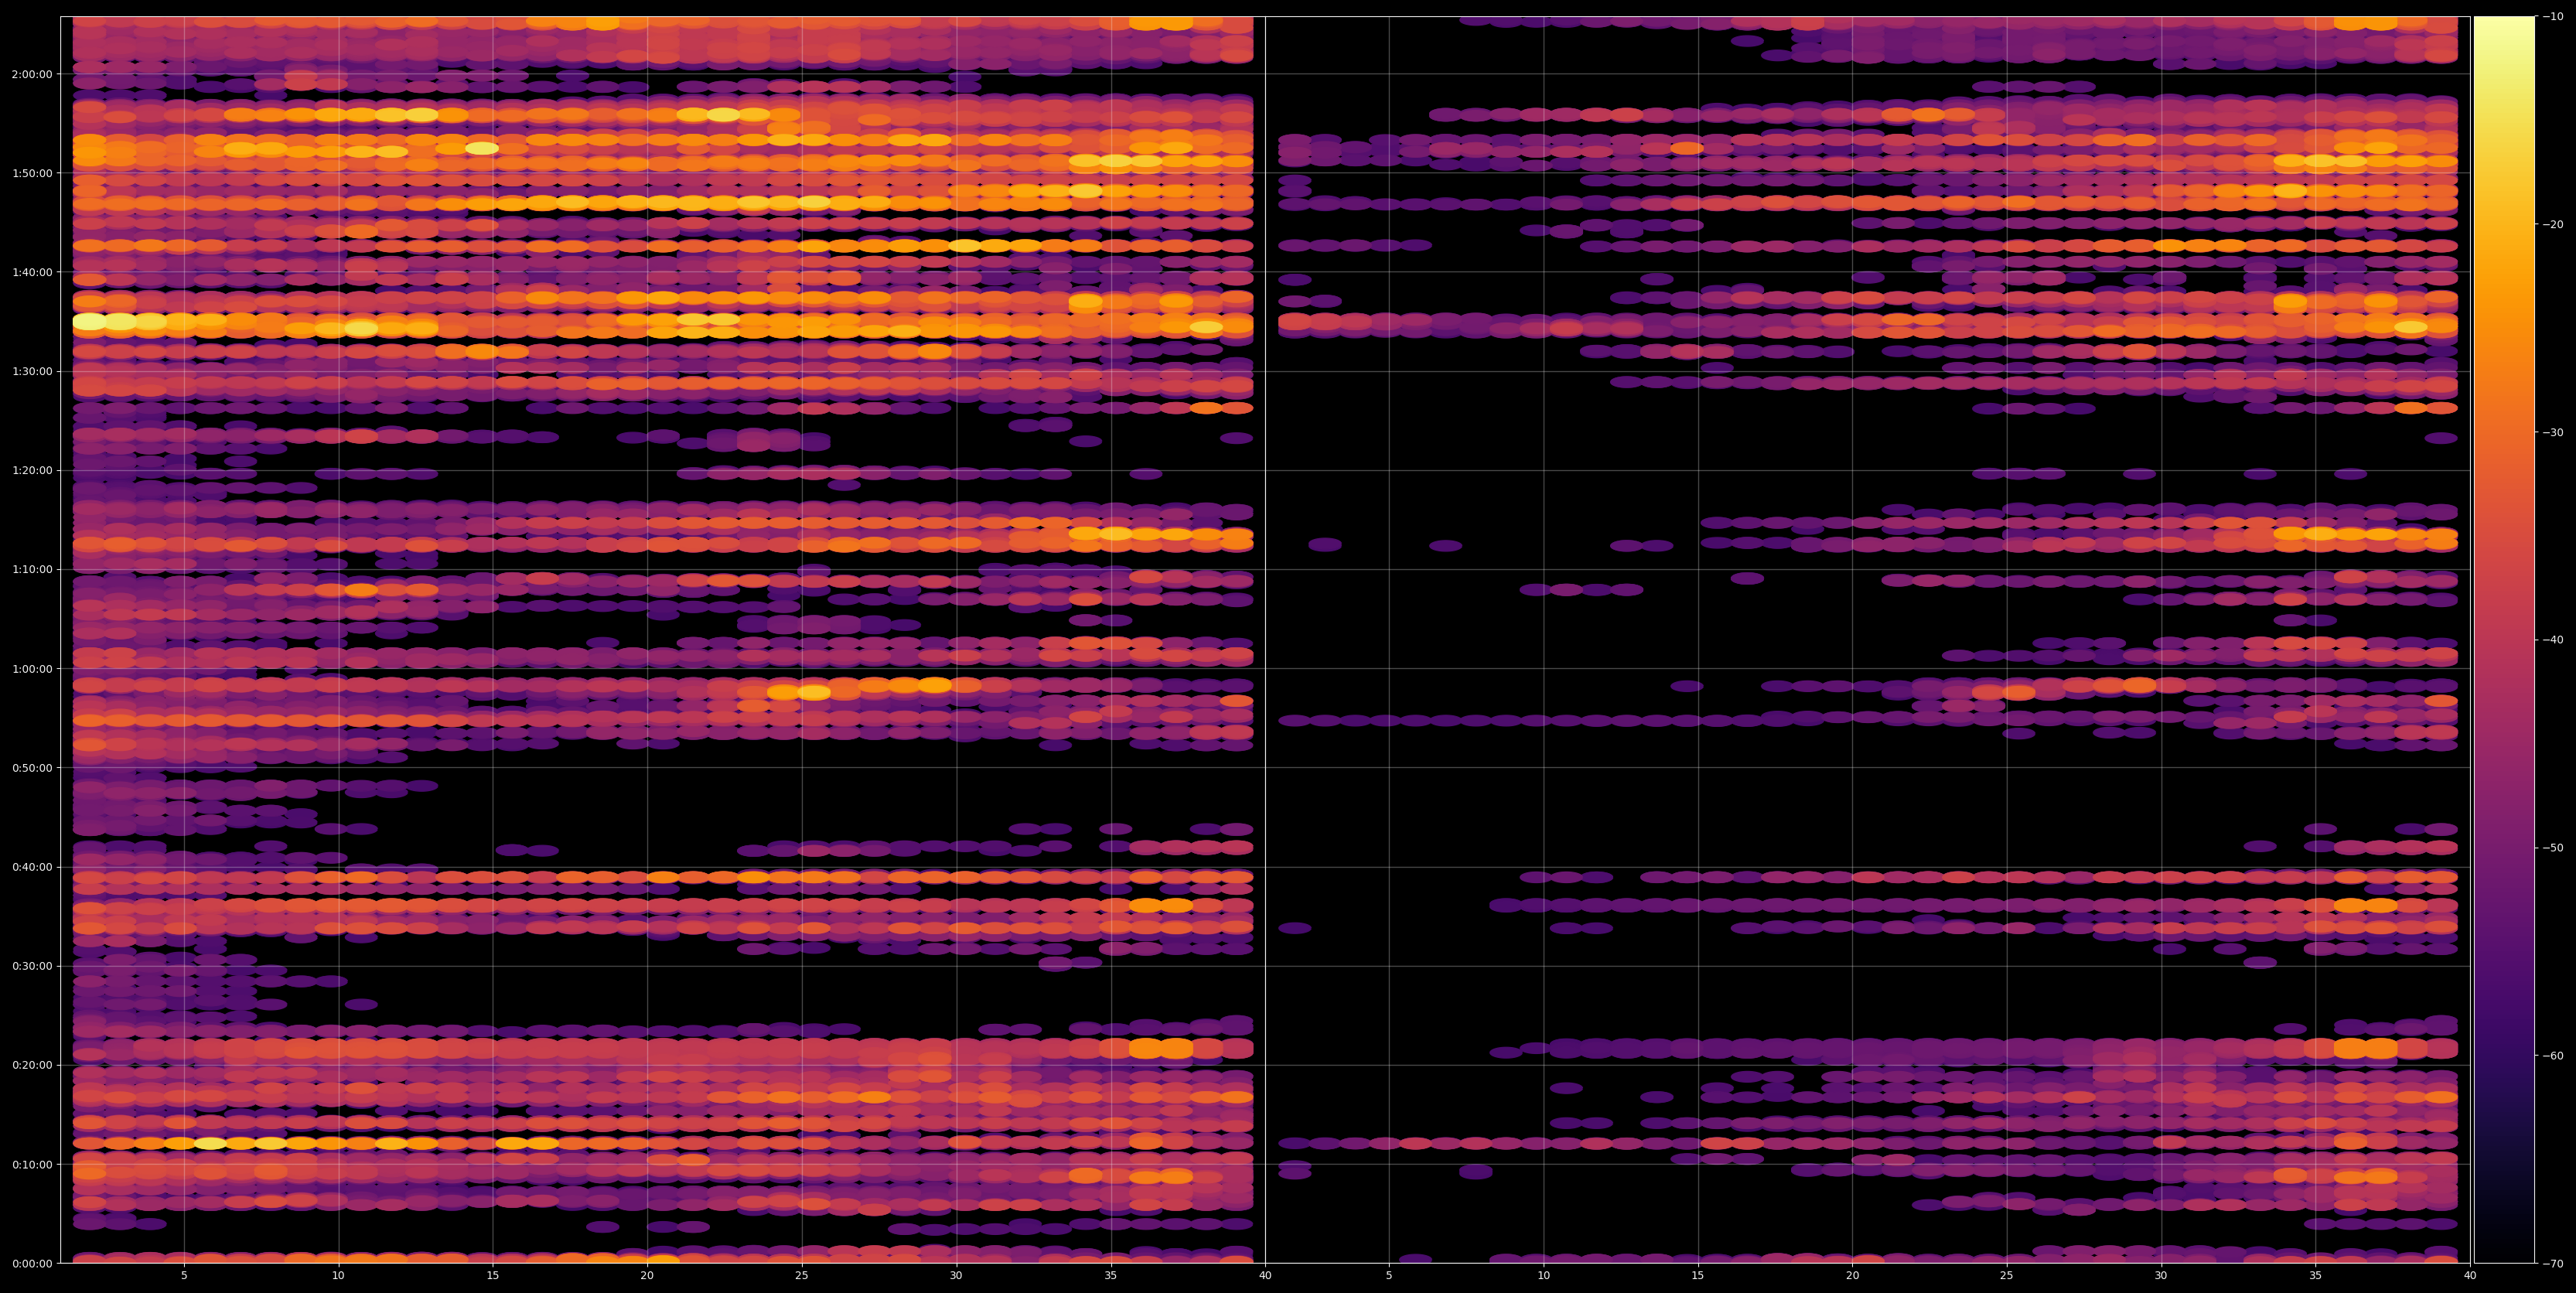The width and height of the screenshot is (2576, 1293).
Task: Click the inferno colorbar gradient strip
Action: [2504, 640]
